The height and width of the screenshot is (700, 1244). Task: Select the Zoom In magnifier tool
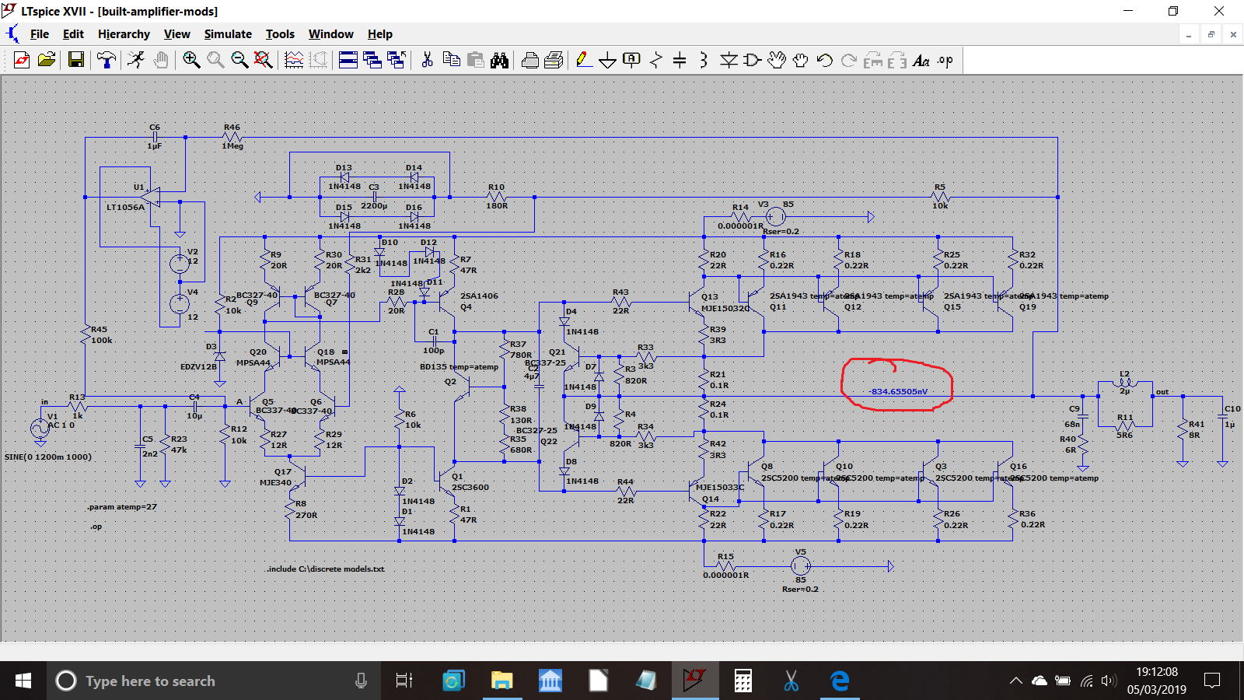191,60
